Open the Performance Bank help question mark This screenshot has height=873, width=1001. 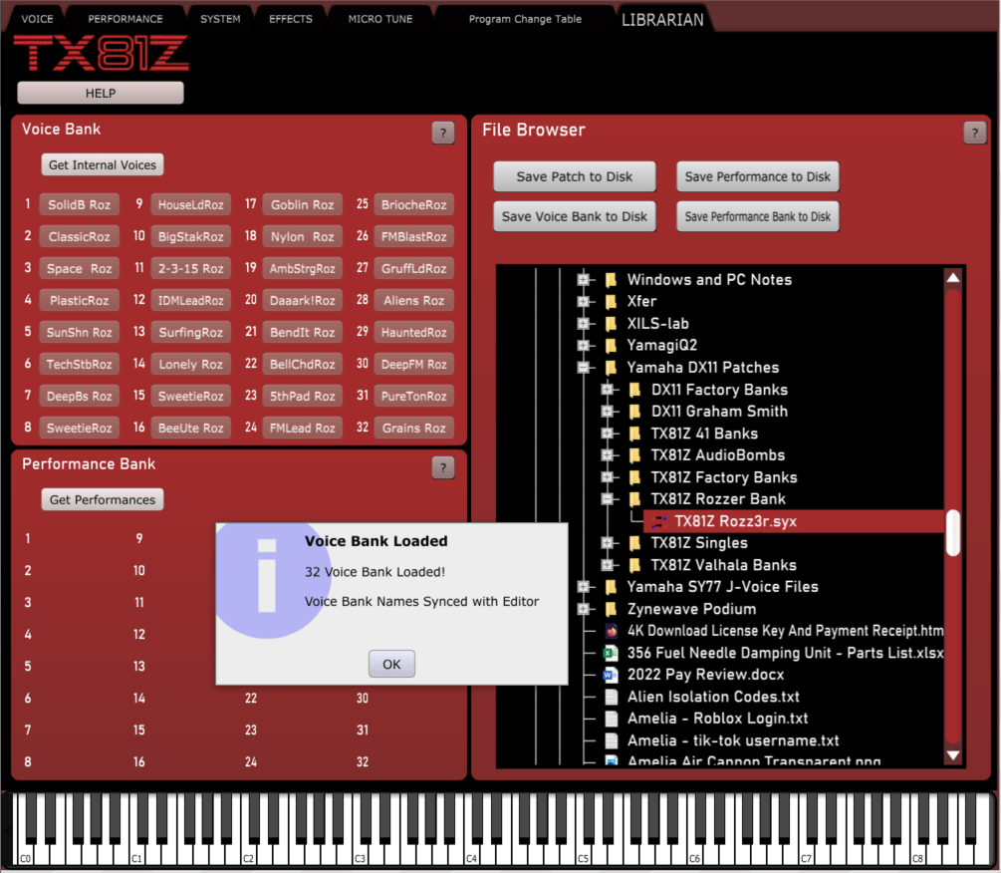[x=443, y=467]
